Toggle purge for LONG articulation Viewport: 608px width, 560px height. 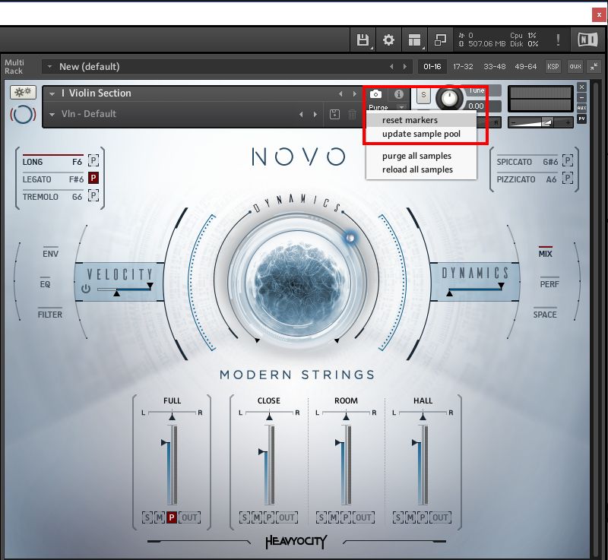coord(93,160)
